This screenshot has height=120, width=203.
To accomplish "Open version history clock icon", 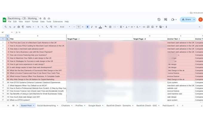I will coord(159,19).
